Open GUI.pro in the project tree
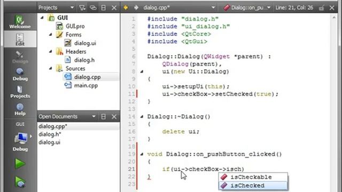The width and height of the screenshot is (342, 192). [x=75, y=26]
